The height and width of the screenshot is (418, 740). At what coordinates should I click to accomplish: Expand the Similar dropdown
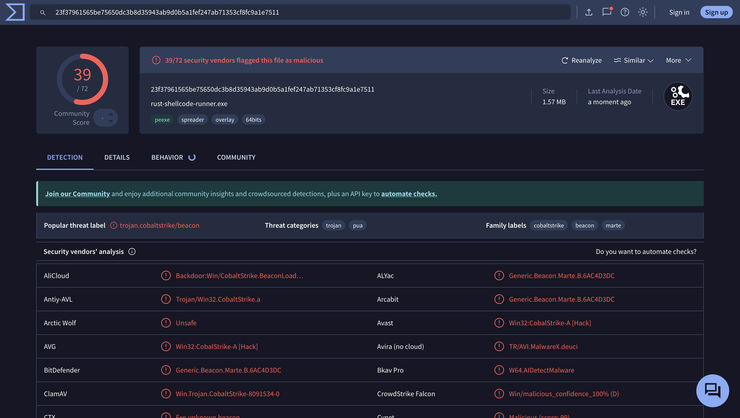point(633,60)
